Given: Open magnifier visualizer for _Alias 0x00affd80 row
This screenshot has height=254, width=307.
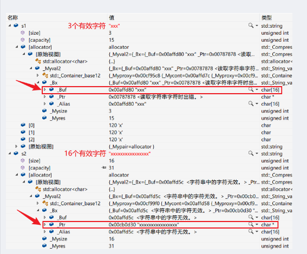Looking at the screenshot, I should tap(251, 103).
